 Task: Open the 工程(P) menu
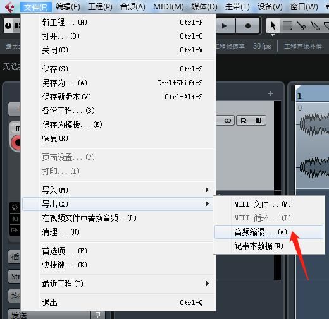click(100, 7)
